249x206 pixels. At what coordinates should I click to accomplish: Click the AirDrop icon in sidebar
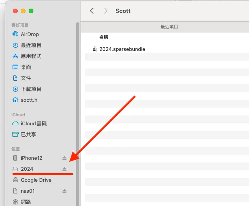tap(15, 34)
